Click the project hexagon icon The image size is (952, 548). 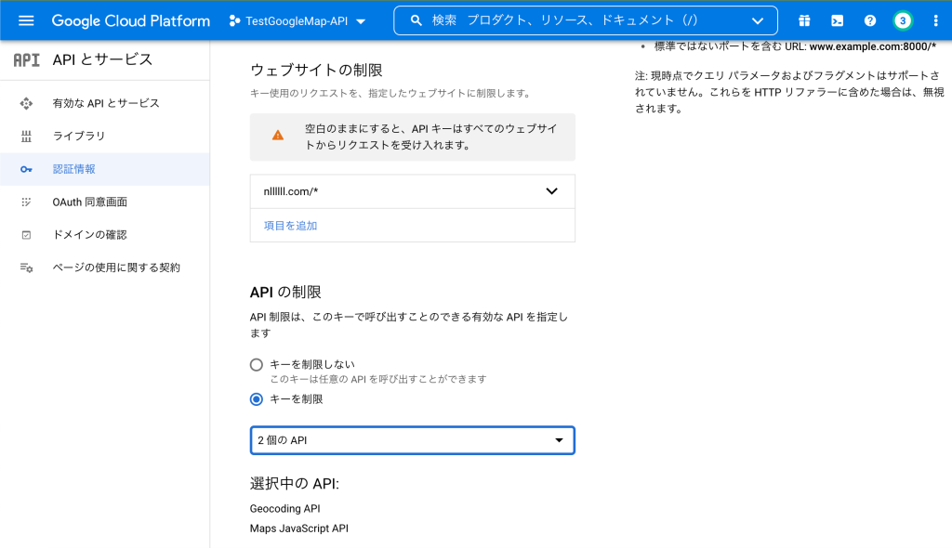[x=234, y=20]
